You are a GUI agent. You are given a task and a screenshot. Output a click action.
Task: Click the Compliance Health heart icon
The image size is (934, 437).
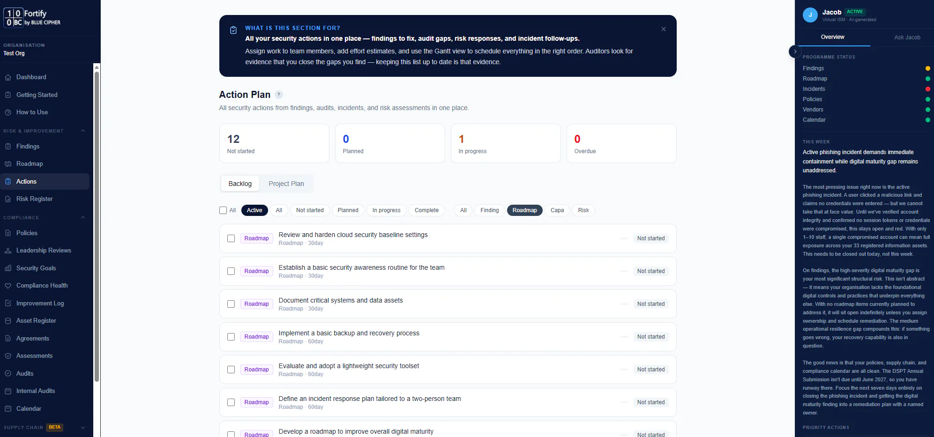8,286
